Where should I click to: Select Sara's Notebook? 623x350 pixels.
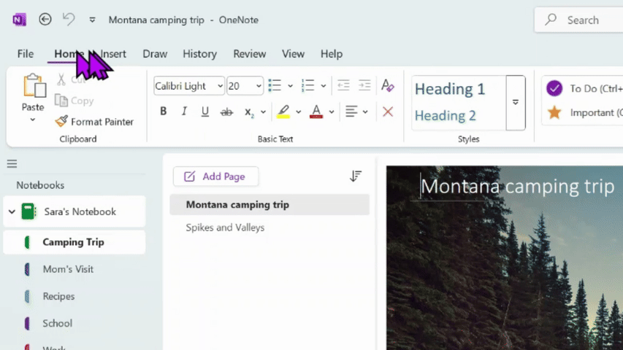point(74,211)
